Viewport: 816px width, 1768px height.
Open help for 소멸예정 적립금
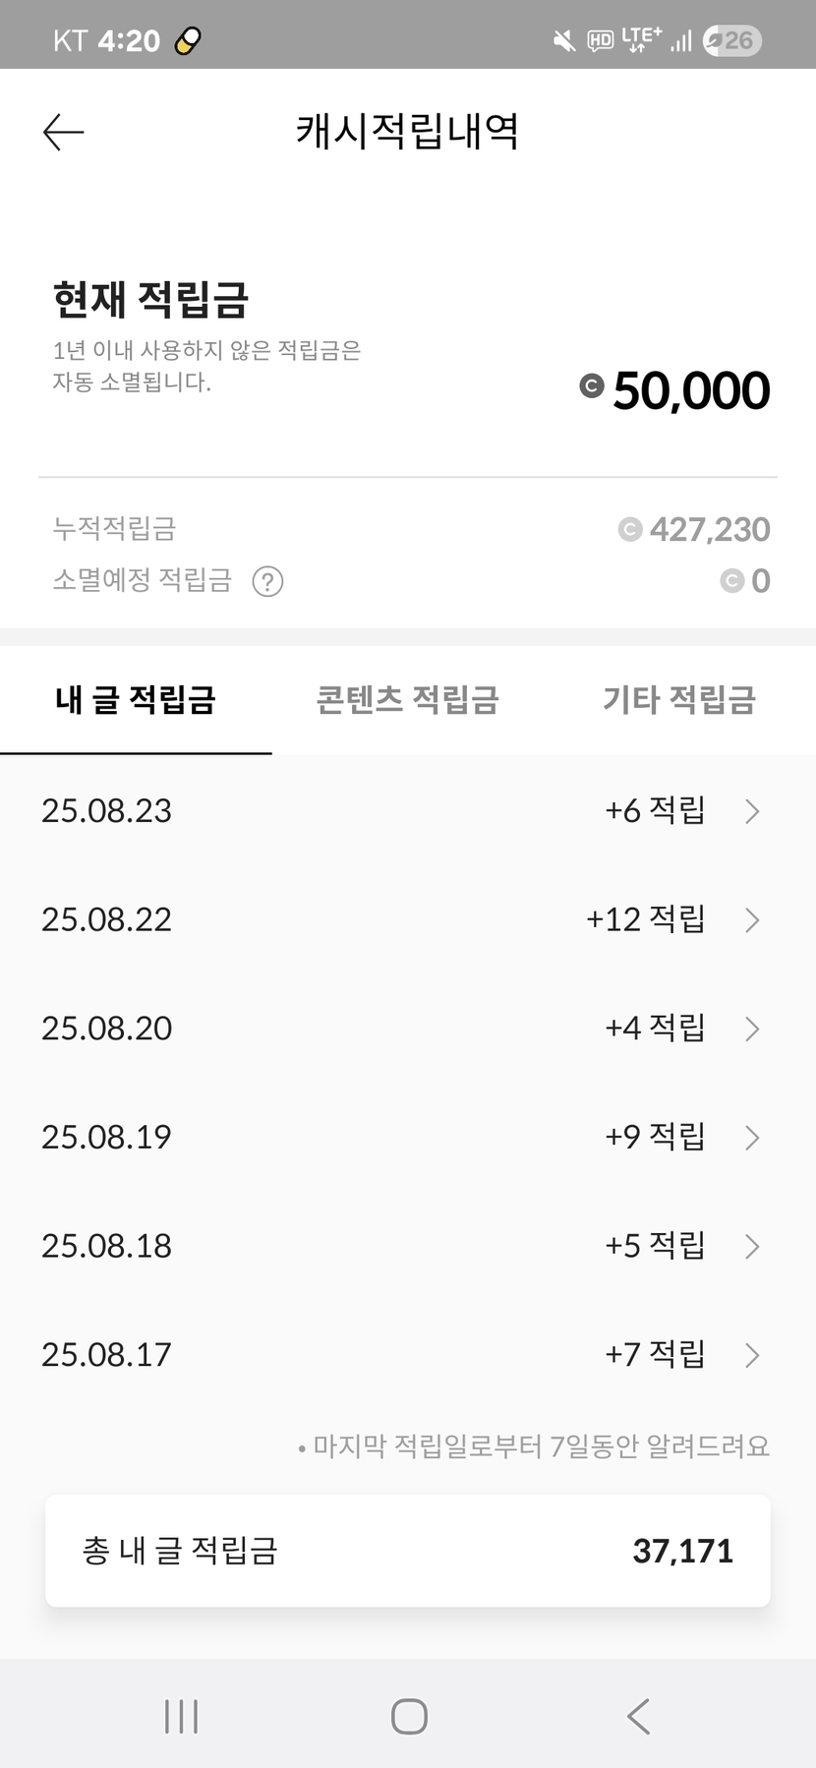tap(267, 581)
